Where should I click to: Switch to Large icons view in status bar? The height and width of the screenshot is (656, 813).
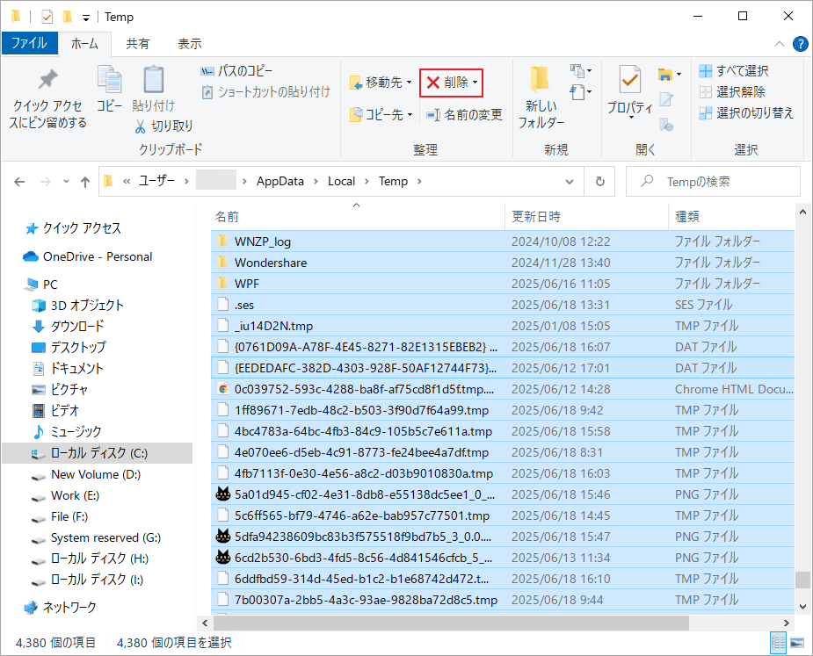[797, 643]
